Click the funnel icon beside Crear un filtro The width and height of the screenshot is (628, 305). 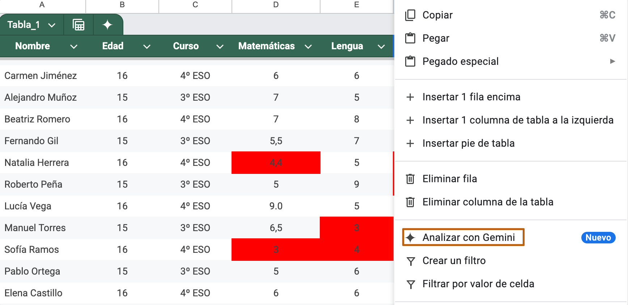click(x=411, y=261)
